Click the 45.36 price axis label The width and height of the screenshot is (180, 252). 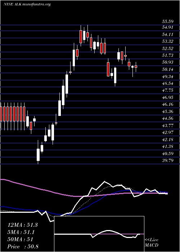pyautogui.click(x=167, y=112)
